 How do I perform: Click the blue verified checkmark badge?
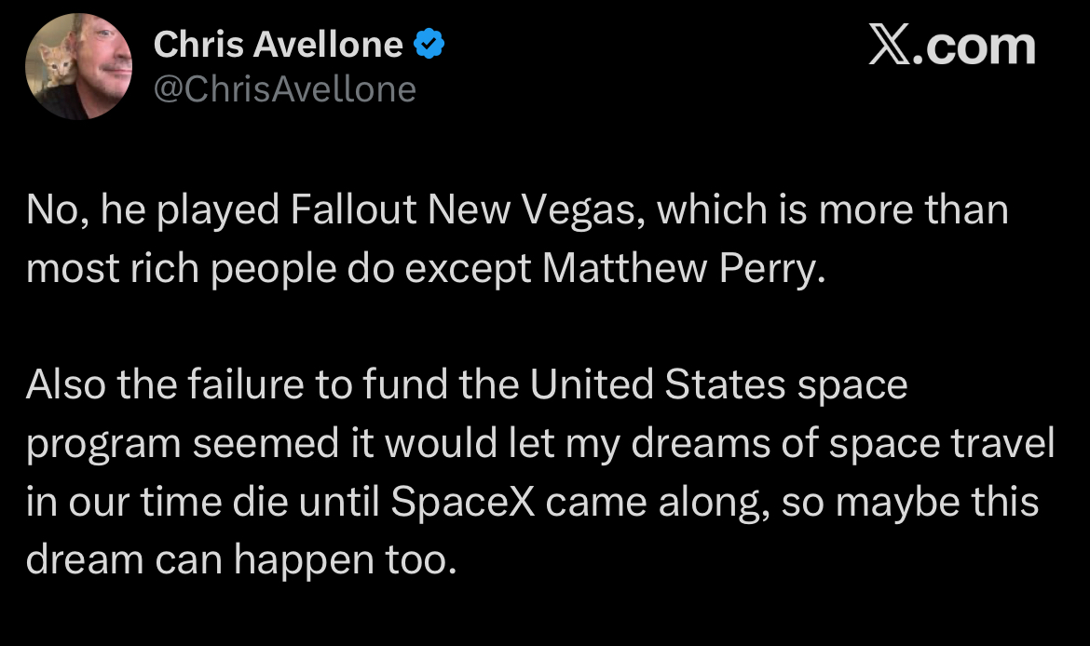click(x=429, y=44)
